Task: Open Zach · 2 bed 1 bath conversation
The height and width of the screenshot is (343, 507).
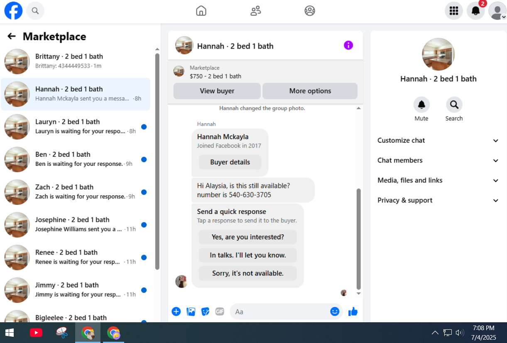Action: click(76, 192)
